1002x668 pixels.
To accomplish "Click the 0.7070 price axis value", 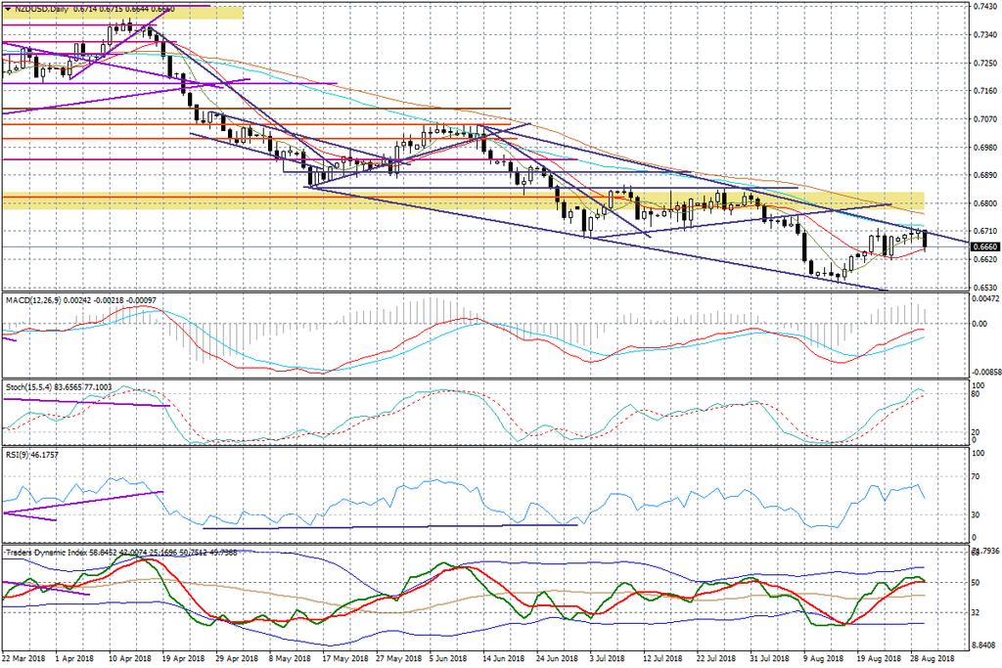I will coord(984,118).
